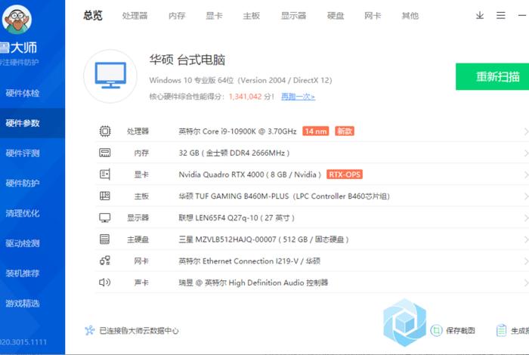Screen dimensions: 529x355
Task: Click the monitor icon in 显示器 row
Action: pyautogui.click(x=105, y=218)
